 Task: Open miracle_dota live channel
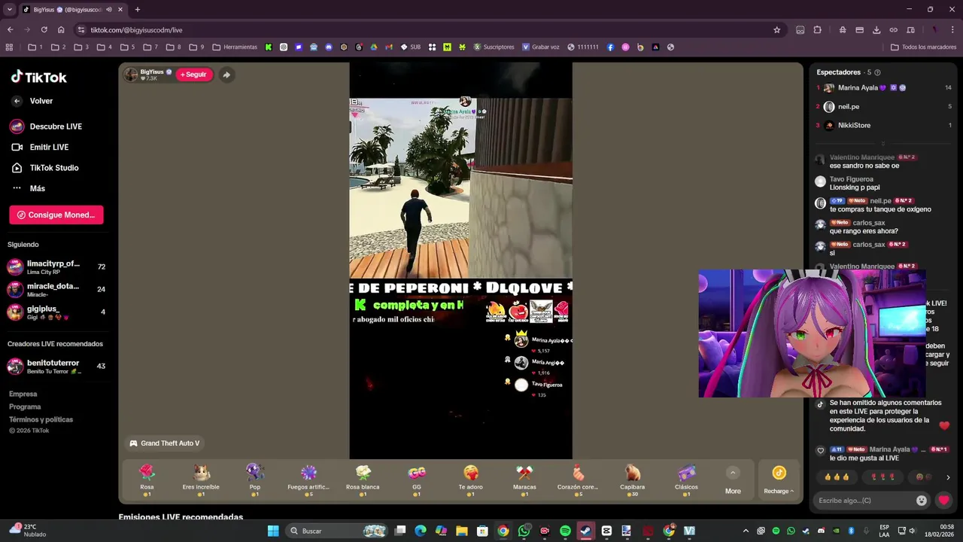56,289
